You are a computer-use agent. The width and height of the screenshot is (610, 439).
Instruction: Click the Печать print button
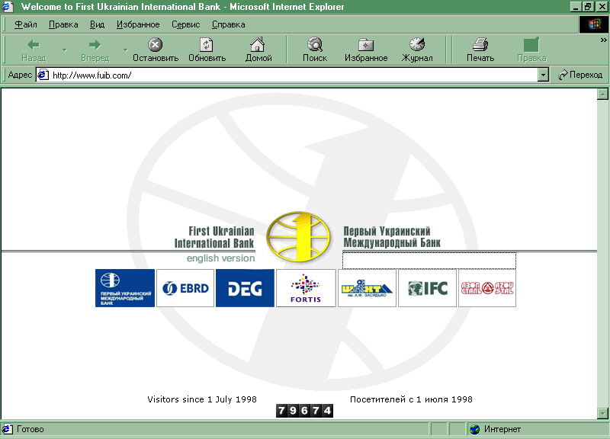coord(480,50)
